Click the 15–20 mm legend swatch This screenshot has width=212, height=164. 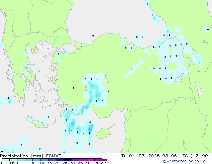(52, 160)
